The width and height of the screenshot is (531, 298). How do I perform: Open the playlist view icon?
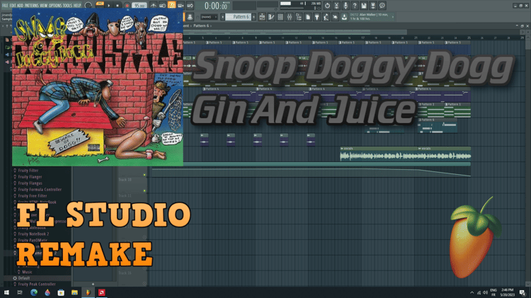pyautogui.click(x=262, y=17)
